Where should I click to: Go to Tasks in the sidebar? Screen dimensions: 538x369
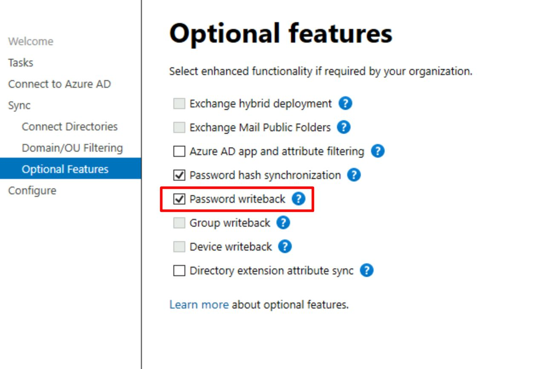pyautogui.click(x=20, y=63)
